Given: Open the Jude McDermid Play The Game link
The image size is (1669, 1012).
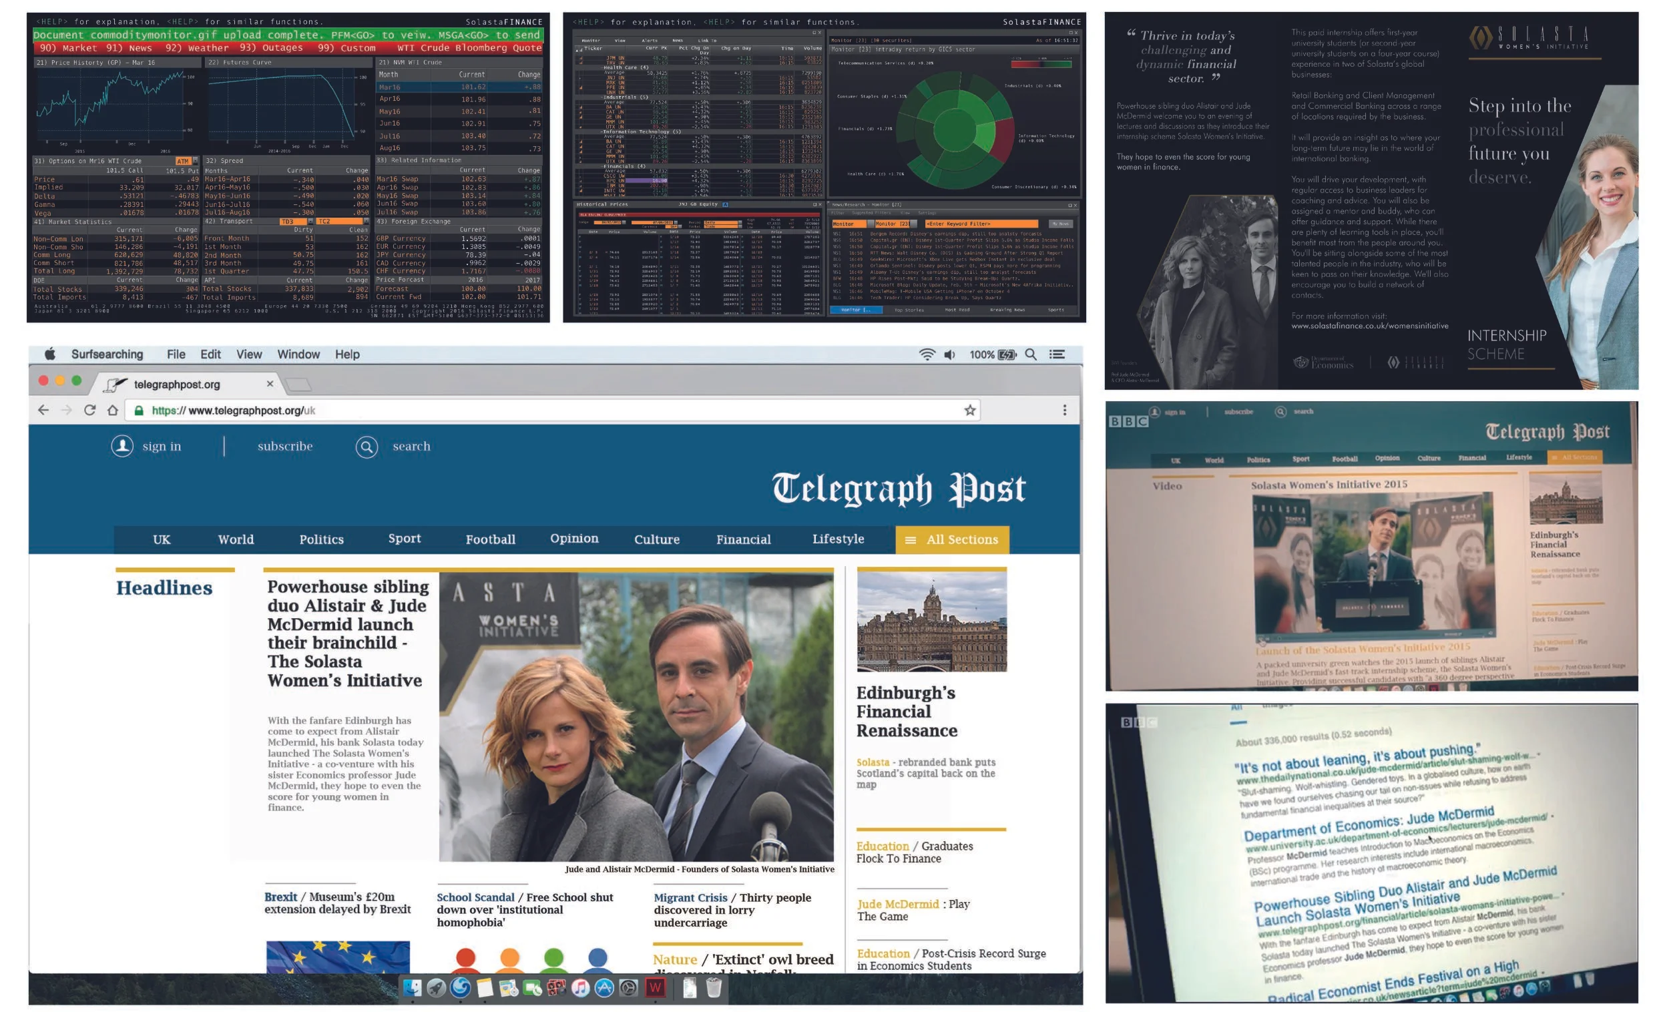Looking at the screenshot, I should (913, 910).
